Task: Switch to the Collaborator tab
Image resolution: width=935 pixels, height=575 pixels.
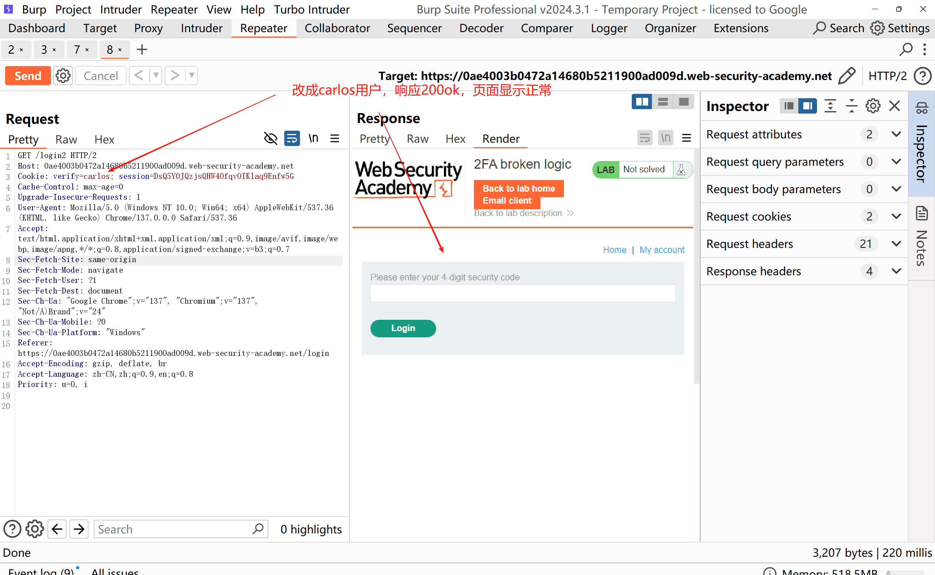Action: 337,28
